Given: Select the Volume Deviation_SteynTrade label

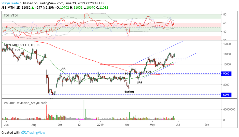Looking at the screenshot, I should coord(25,103).
